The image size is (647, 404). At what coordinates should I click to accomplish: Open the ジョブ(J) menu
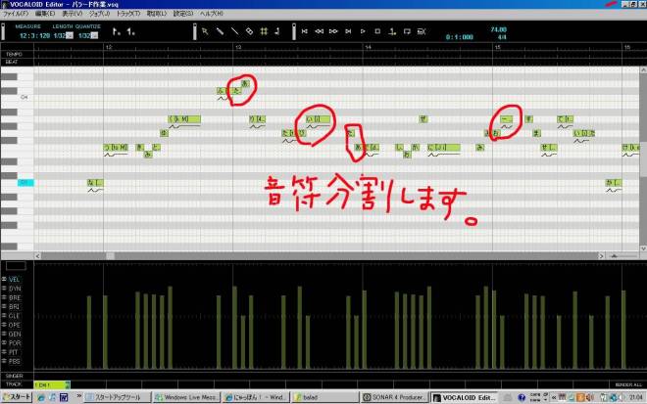click(99, 14)
